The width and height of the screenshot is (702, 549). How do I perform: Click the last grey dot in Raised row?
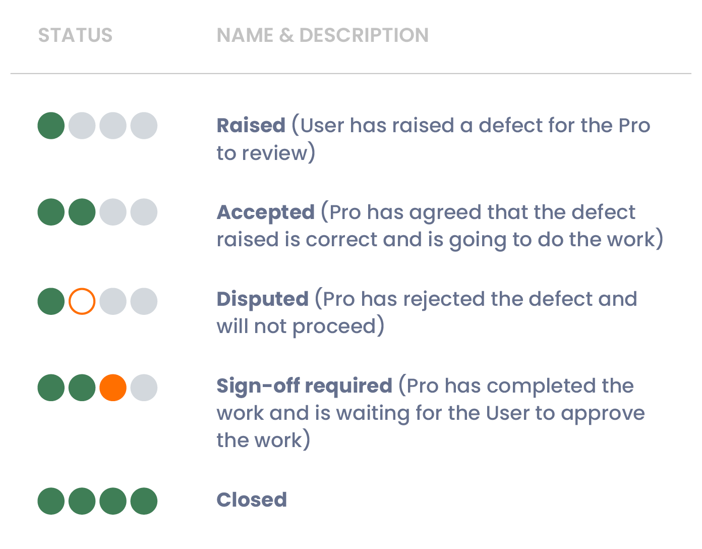coord(144,126)
